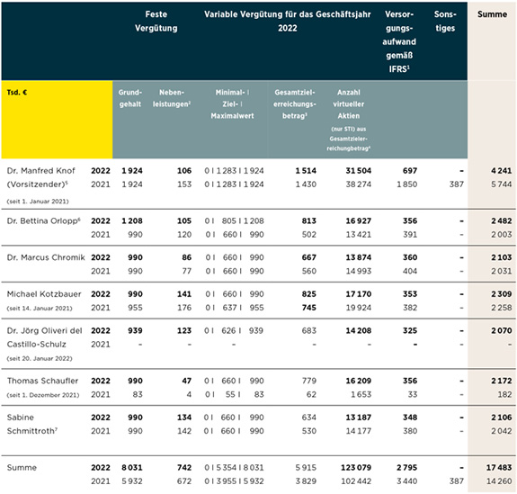This screenshot has width=517, height=494.
Task: Click '0 | 805 | 1 208' target range
Action: (234, 220)
